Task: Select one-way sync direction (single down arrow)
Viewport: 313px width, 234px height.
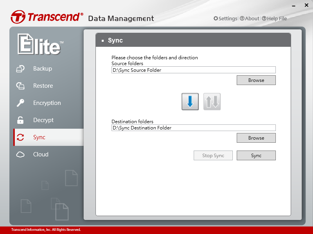Action: (190, 102)
